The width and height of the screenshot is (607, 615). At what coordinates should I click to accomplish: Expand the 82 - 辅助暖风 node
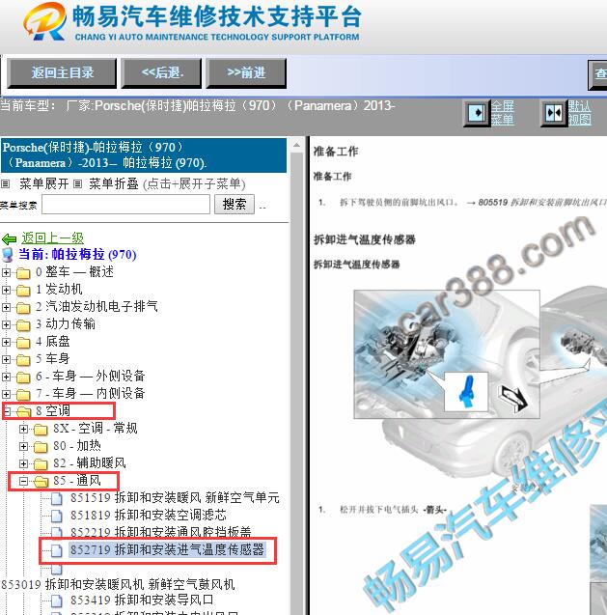point(23,463)
